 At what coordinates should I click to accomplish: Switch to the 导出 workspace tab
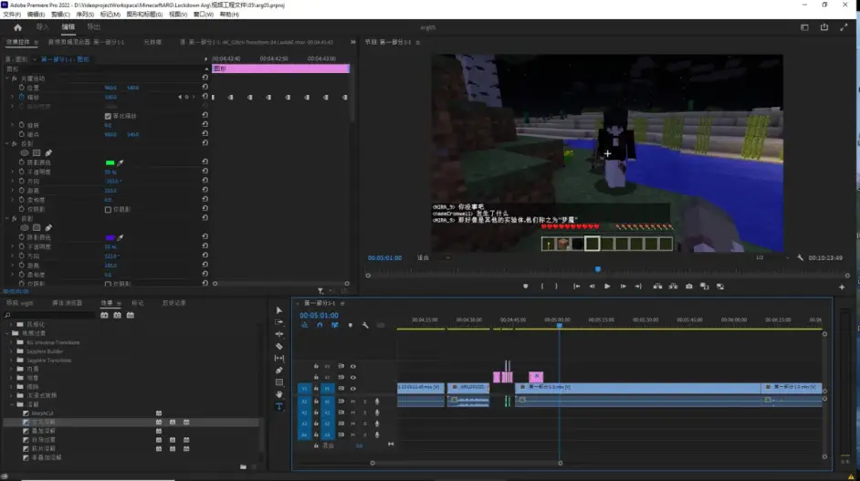[94, 27]
